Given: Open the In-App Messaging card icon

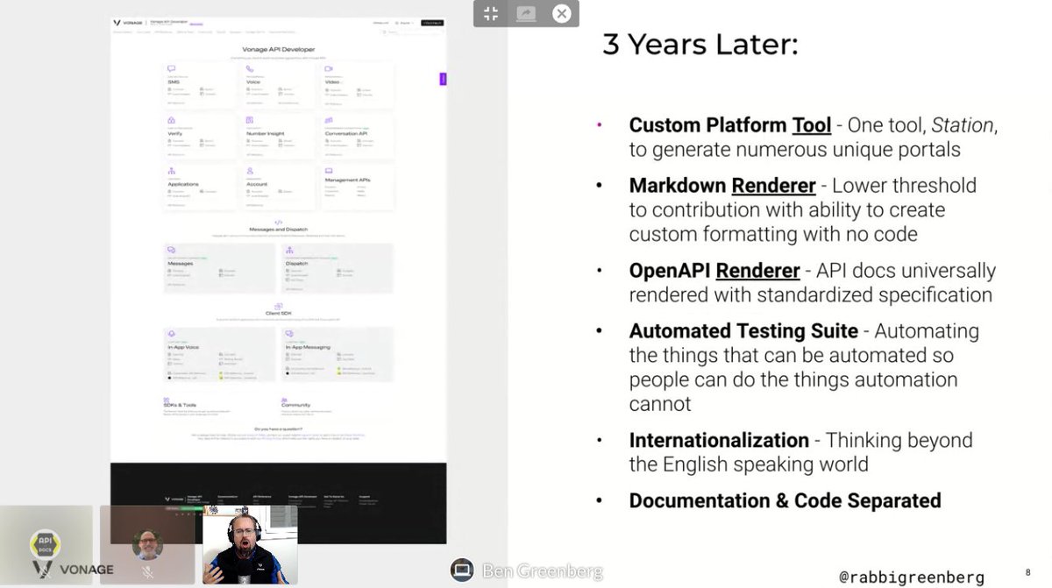Looking at the screenshot, I should tap(288, 335).
